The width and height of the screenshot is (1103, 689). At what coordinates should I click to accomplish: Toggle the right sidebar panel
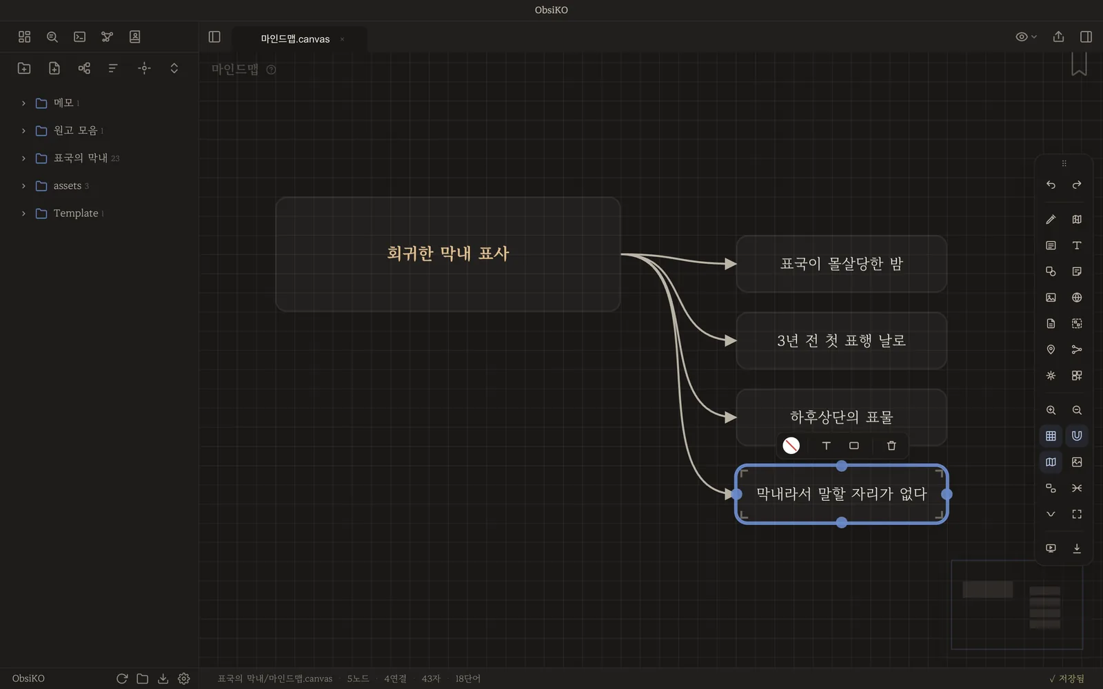[1086, 37]
